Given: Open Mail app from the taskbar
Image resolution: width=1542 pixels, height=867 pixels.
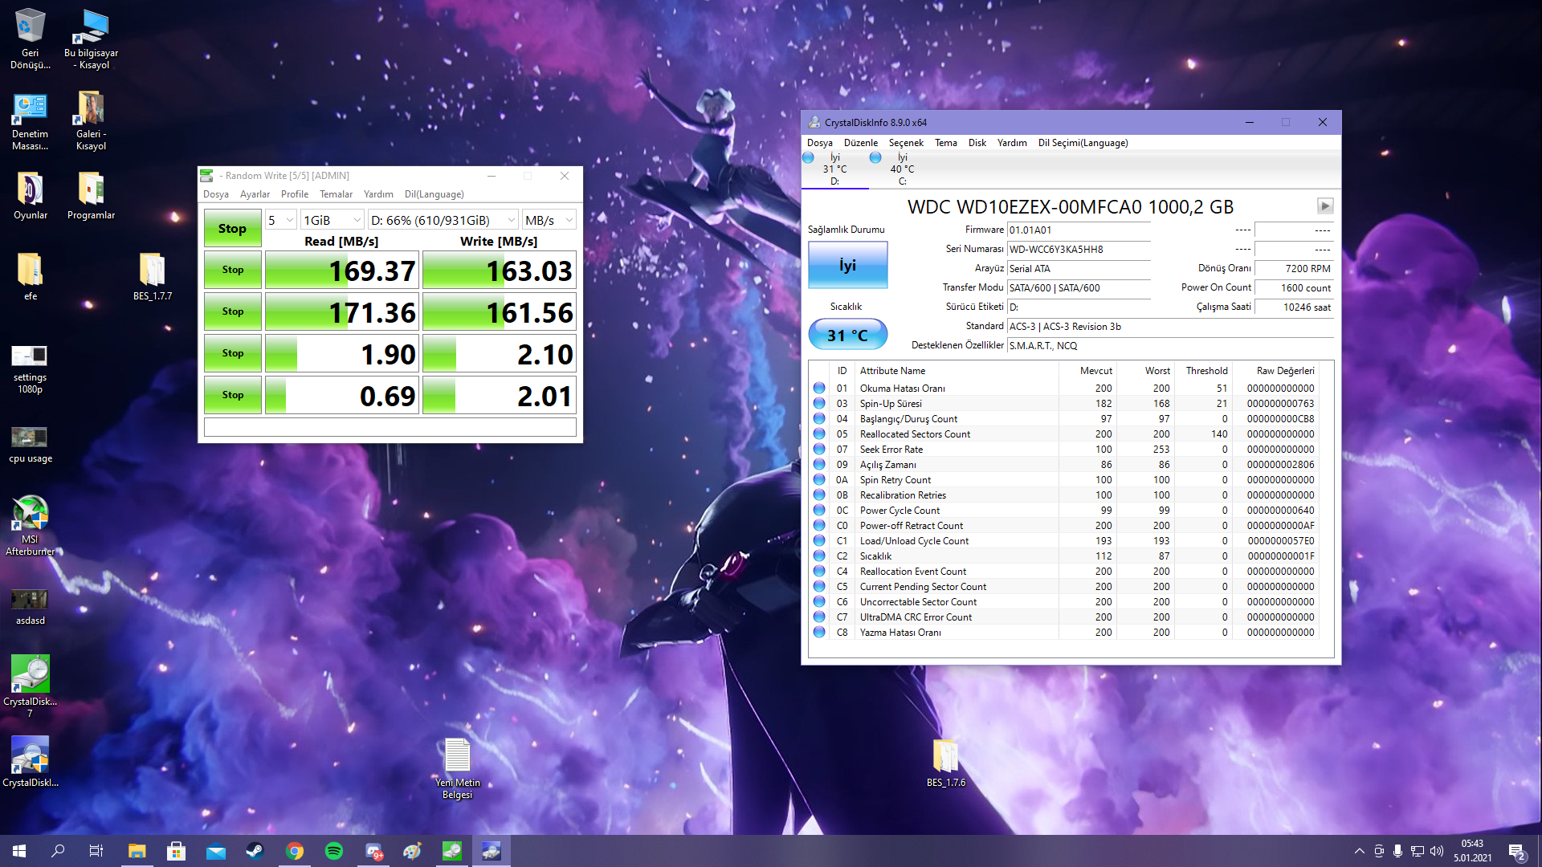Looking at the screenshot, I should [x=216, y=851].
